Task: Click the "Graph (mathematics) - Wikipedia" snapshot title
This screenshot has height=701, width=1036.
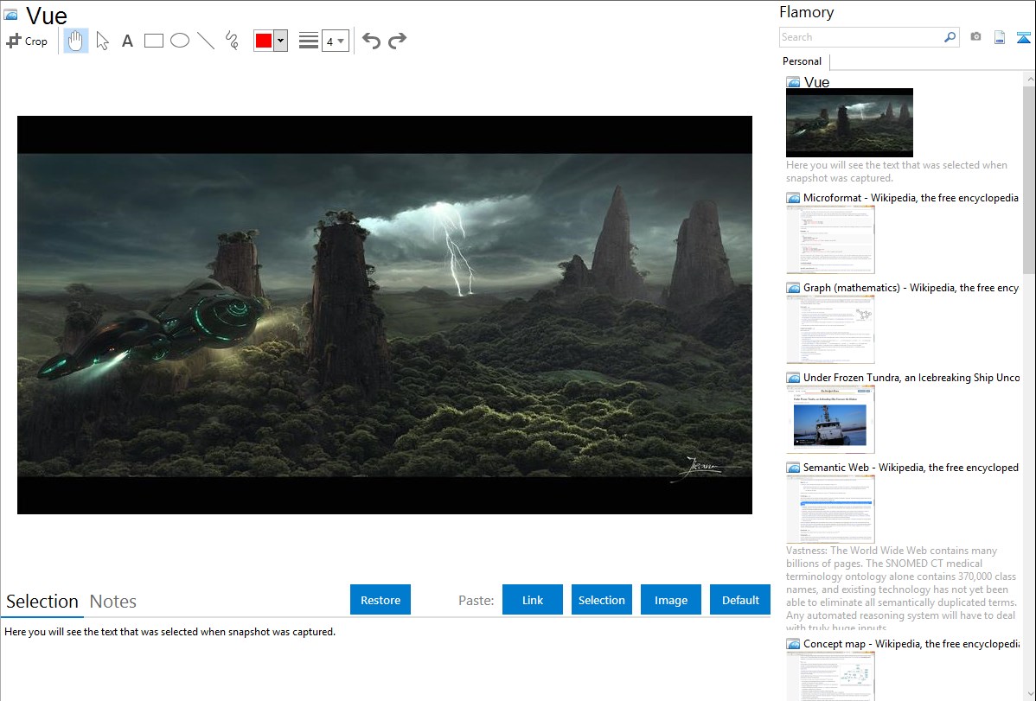Action: point(911,288)
